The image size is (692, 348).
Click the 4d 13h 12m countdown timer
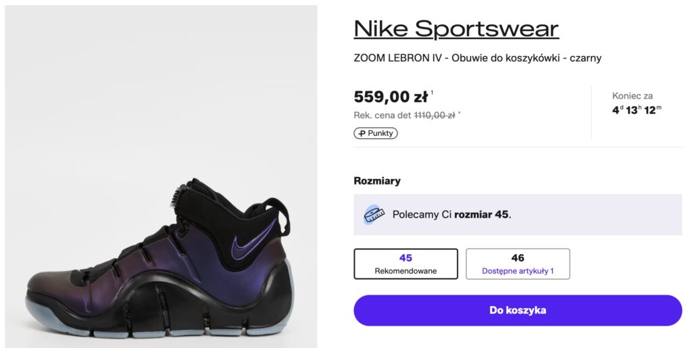637,110
